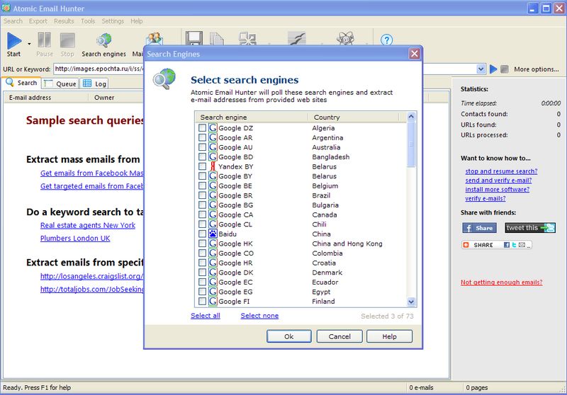Open the Search menu
Image resolution: width=567 pixels, height=395 pixels.
tap(13, 21)
